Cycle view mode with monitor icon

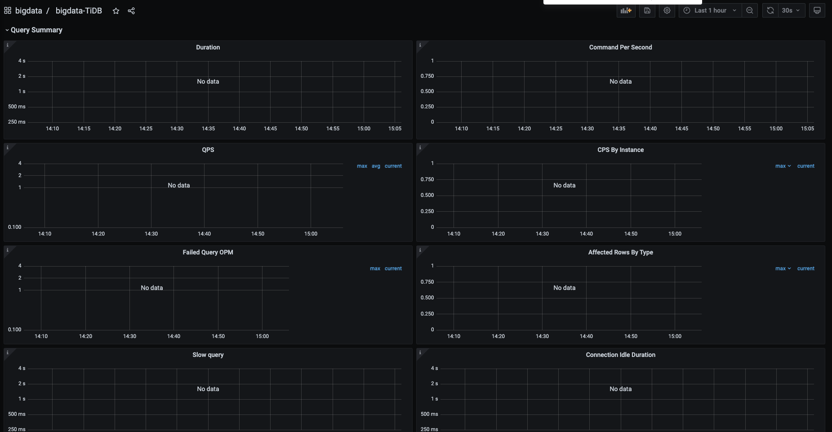click(x=817, y=10)
